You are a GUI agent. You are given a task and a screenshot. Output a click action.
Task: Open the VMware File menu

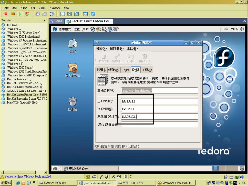click(7, 8)
